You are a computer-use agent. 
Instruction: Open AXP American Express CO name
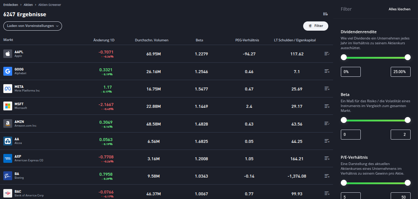coord(29,158)
